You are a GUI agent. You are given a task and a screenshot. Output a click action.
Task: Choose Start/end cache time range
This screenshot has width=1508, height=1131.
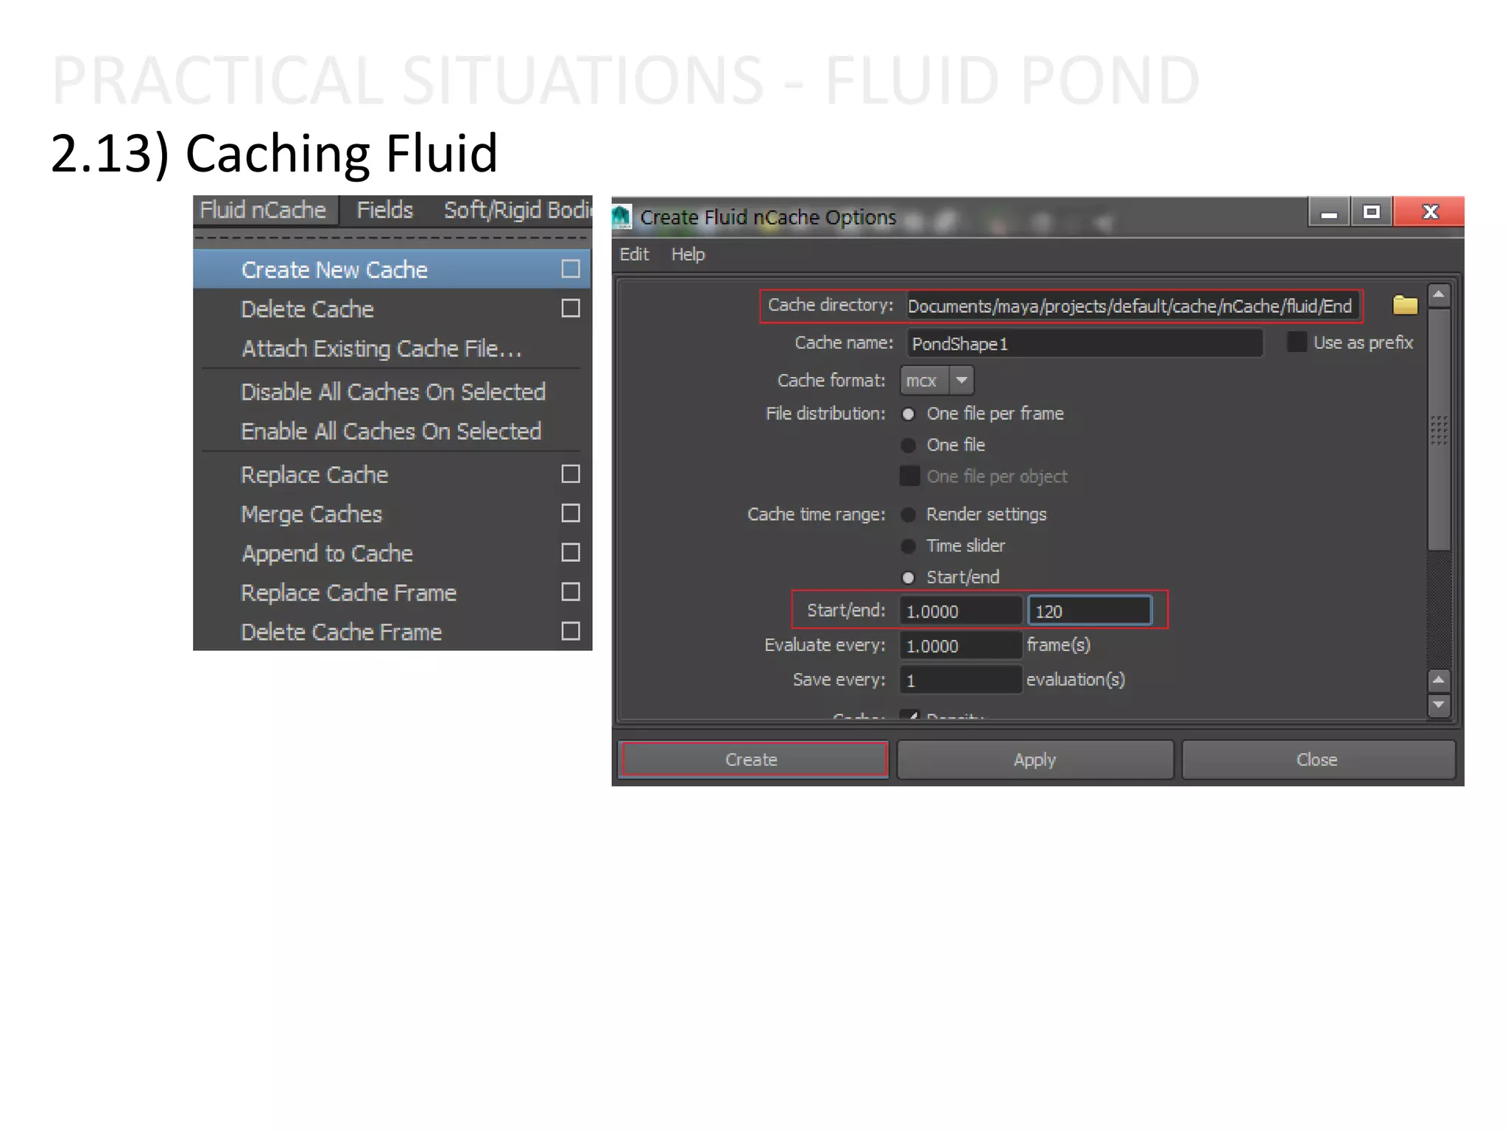[x=909, y=577]
